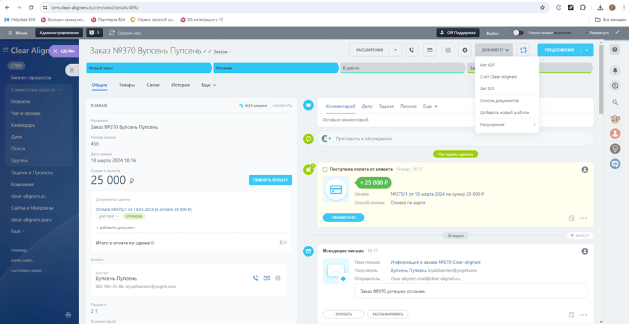Image resolution: width=629 pixels, height=324 pixels.
Task: Click the orange user avatar in right sidebar
Action: [x=615, y=134]
